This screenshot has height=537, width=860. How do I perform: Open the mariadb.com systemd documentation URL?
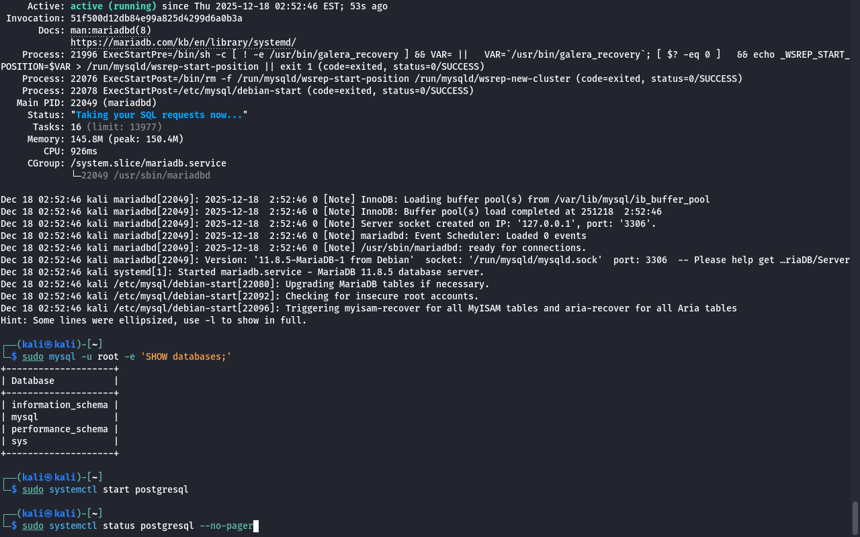click(x=183, y=42)
